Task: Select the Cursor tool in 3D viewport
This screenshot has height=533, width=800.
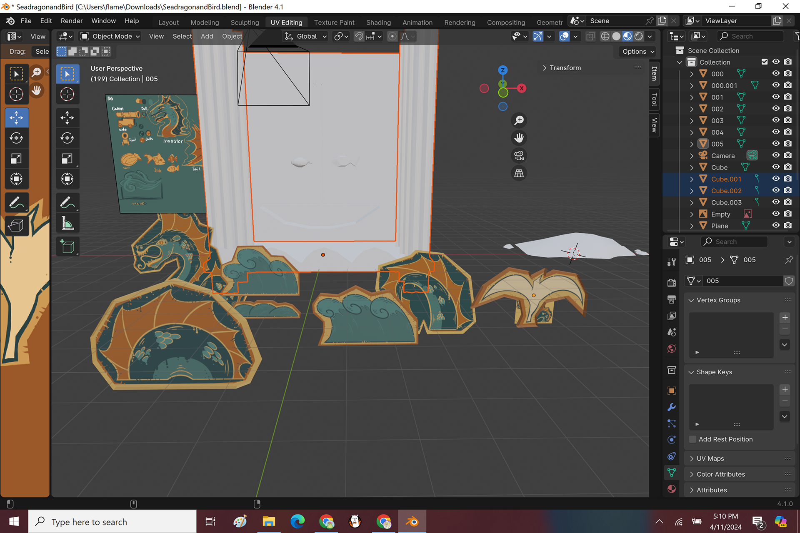Action: tap(67, 94)
